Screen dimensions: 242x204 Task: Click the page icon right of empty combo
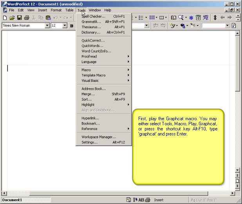(x=234, y=25)
